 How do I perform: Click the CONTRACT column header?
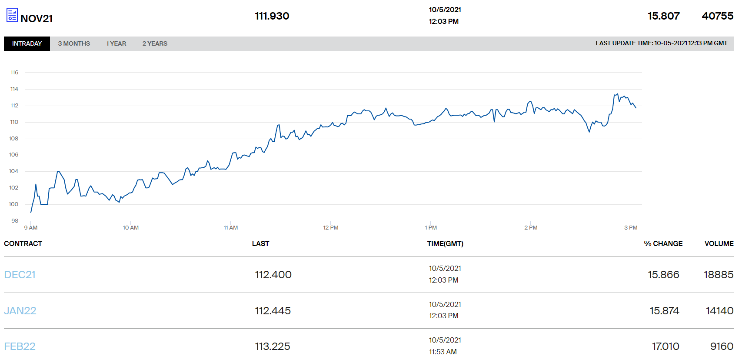[23, 243]
